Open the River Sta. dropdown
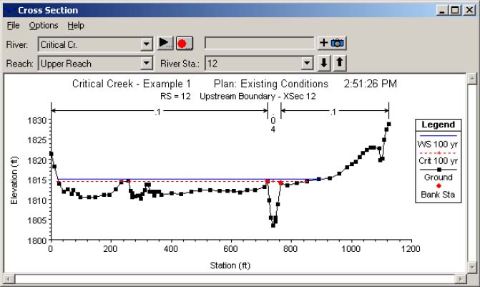 pyautogui.click(x=308, y=62)
